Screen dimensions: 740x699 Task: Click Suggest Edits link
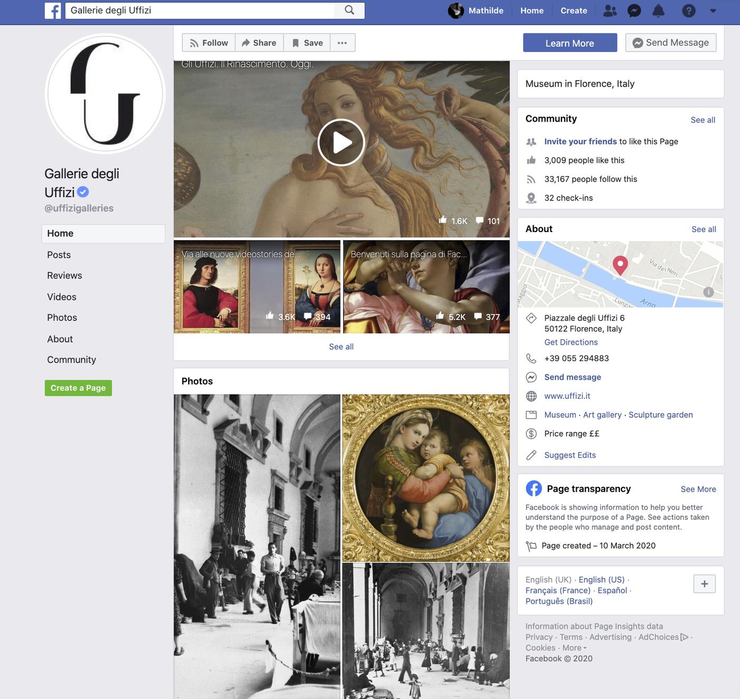pyautogui.click(x=570, y=455)
